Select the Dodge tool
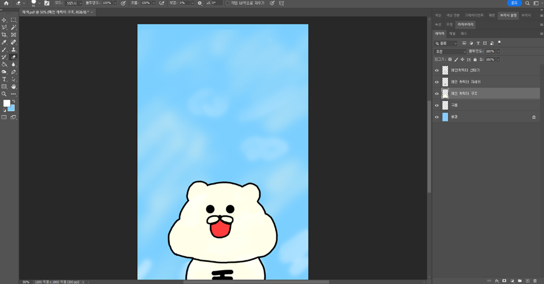This screenshot has width=544, height=284. 4,72
